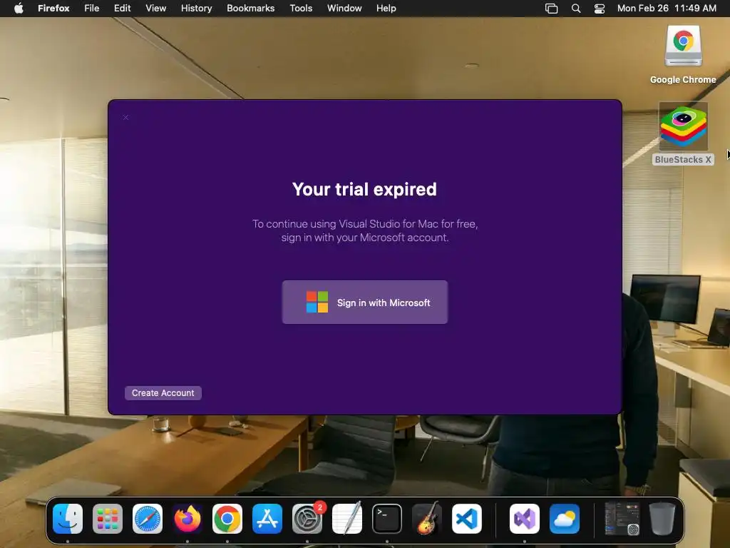Launch Google Chrome from the dock

(227, 519)
